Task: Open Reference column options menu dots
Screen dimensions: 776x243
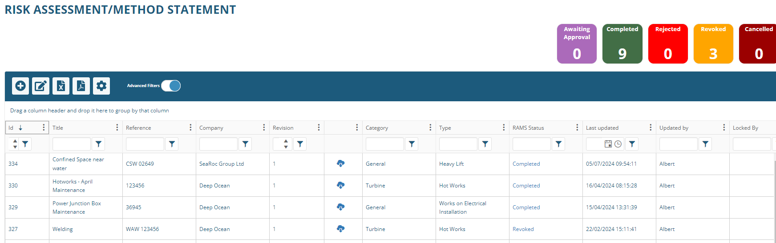Action: pos(190,127)
